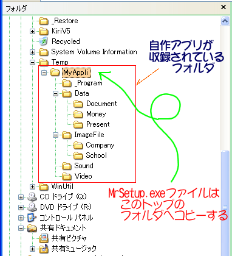The image size is (232, 256).
Task: Click the DVD drive (R:) disc icon
Action: click(32, 207)
